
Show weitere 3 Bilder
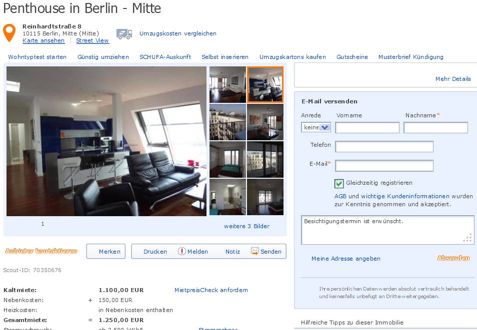246,226
